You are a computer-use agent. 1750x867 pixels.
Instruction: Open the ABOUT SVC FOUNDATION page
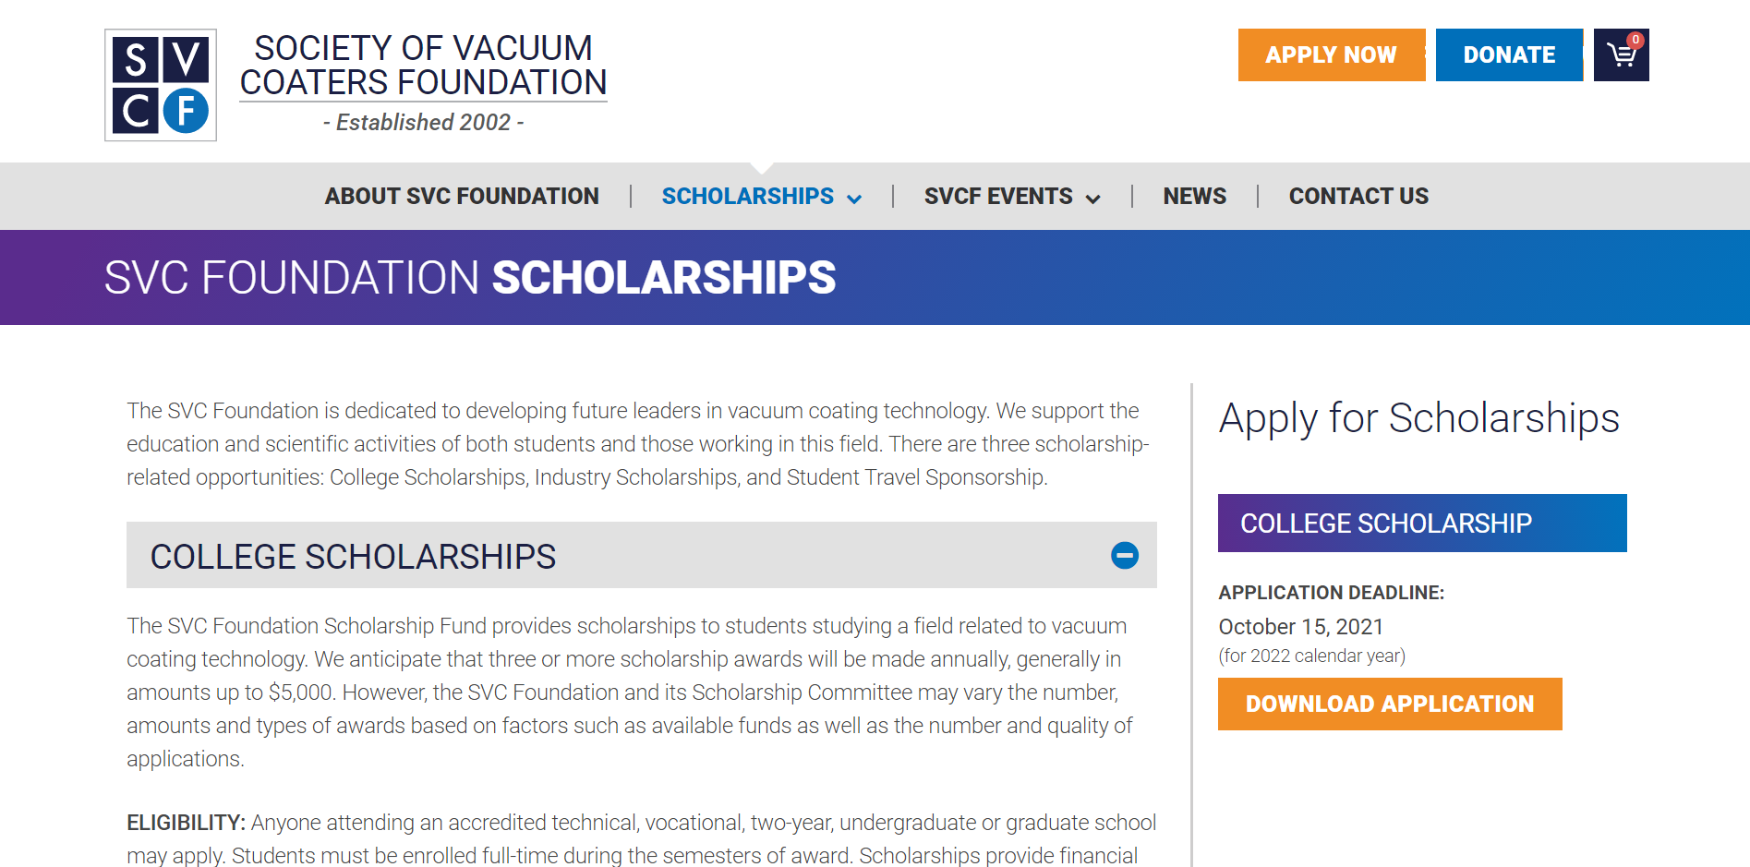462,196
